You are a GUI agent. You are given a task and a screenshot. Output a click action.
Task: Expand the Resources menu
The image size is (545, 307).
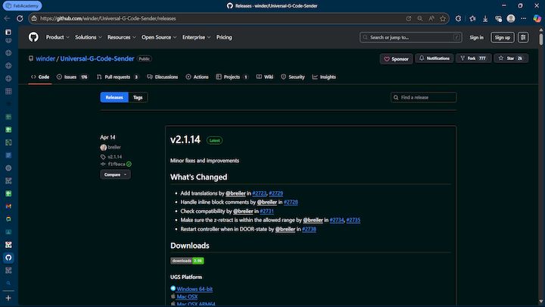point(121,37)
